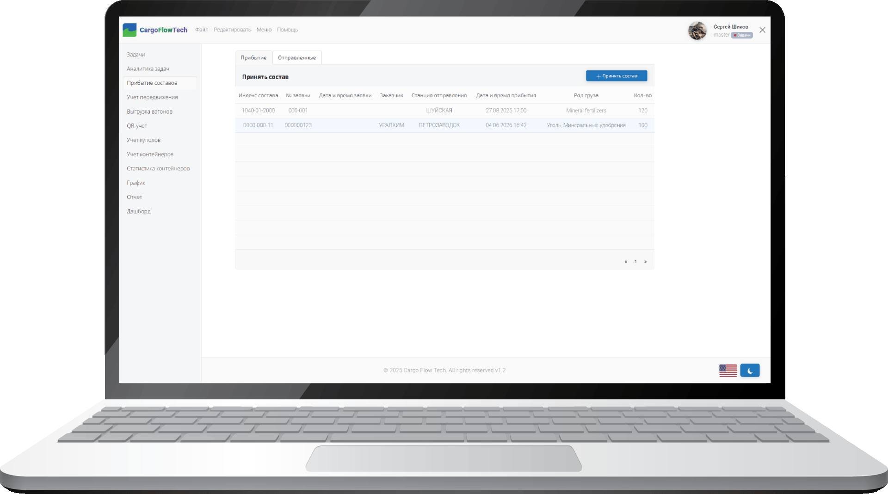Open Отчет in sidebar

coord(134,197)
